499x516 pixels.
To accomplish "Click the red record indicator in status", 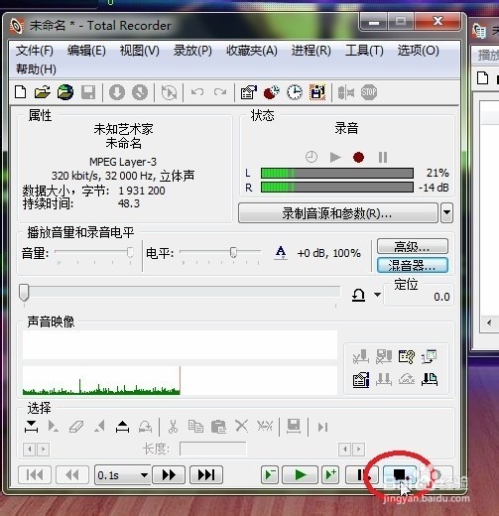I will pyautogui.click(x=358, y=157).
